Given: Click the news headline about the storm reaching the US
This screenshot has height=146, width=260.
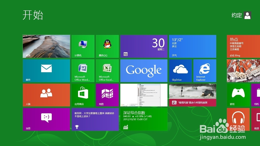Looking at the screenshot, I should (x=192, y=103).
